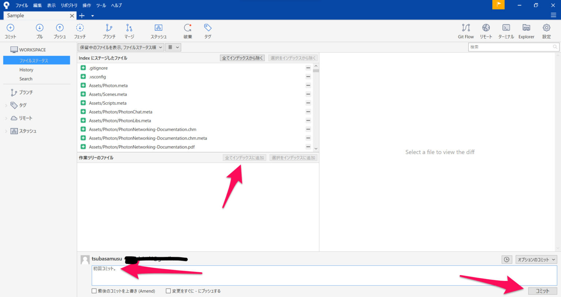
Task: Select the コミット (Commit) toolbar icon
Action: [x=10, y=30]
